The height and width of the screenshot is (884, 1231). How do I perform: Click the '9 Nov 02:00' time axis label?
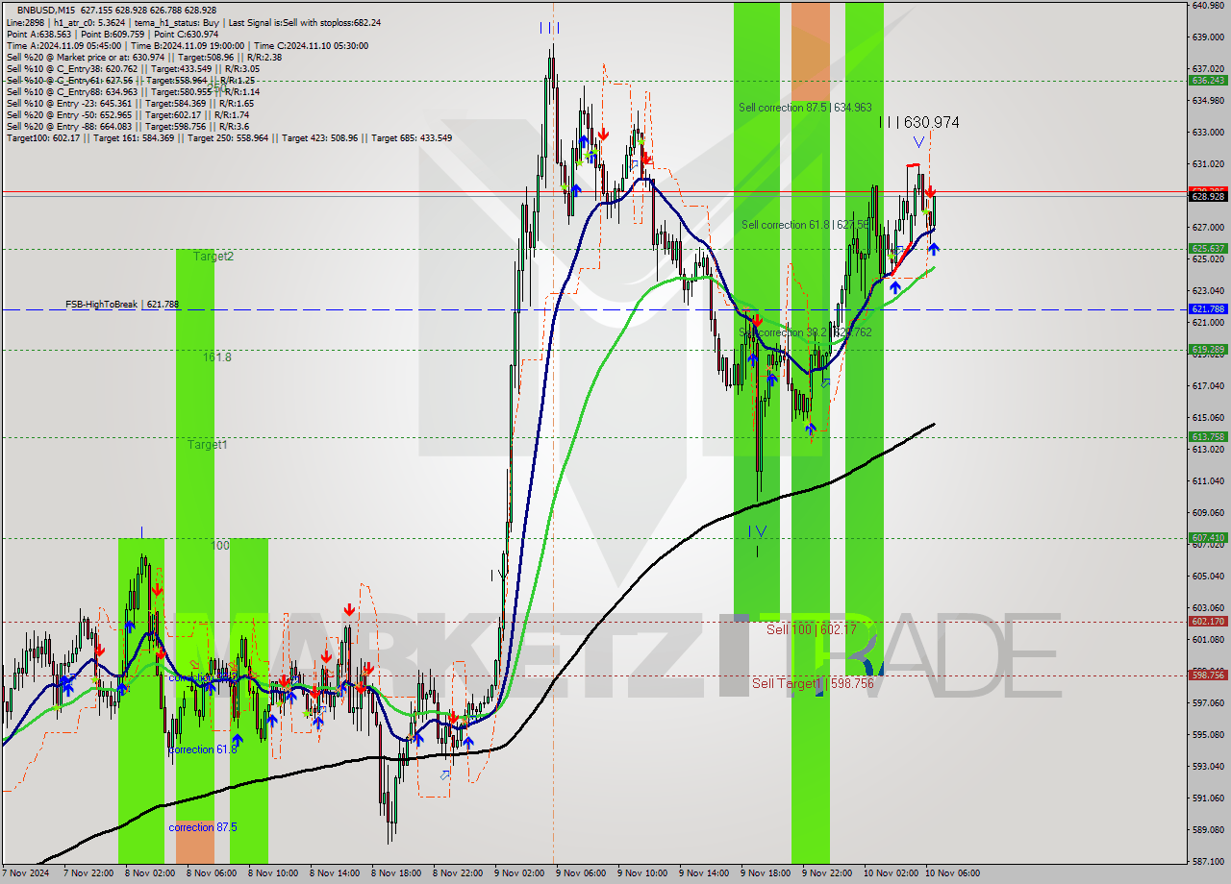(520, 874)
